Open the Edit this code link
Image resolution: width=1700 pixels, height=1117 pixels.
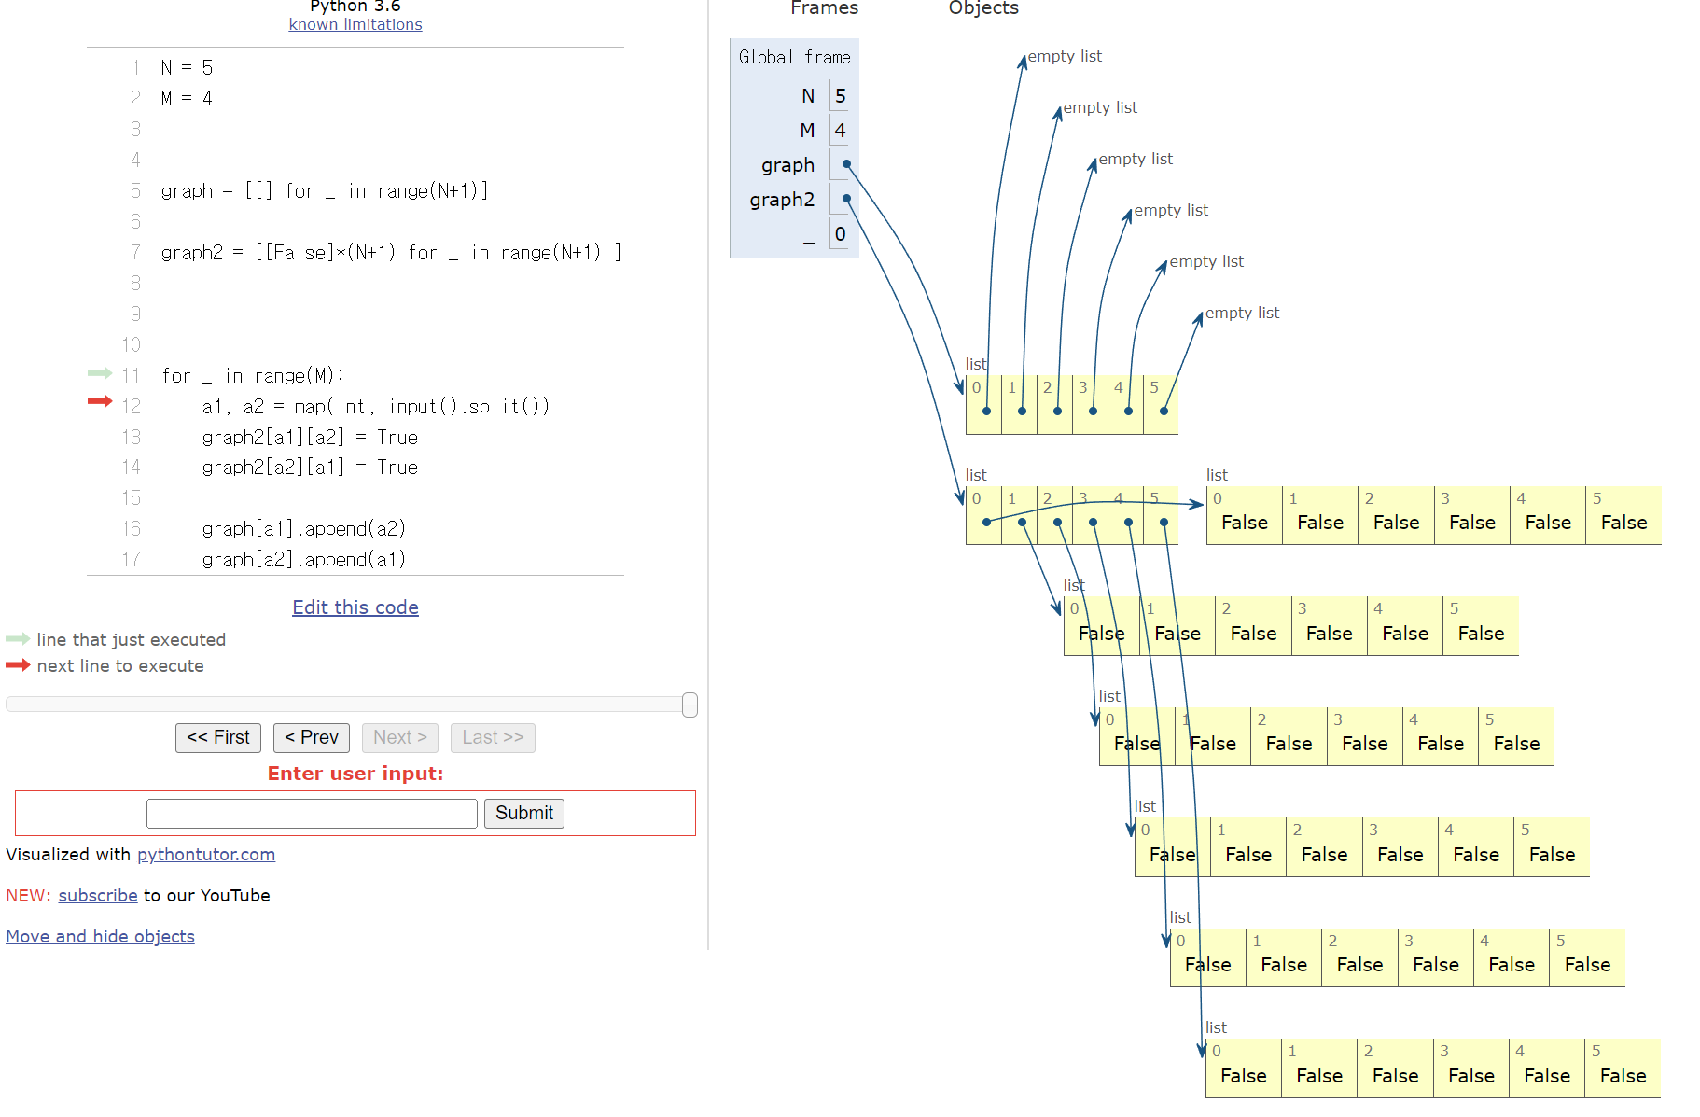355,607
